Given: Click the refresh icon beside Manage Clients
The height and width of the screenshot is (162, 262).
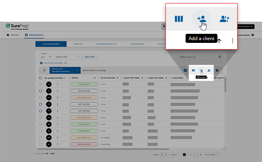Looking at the screenshot, I should click(x=44, y=70).
